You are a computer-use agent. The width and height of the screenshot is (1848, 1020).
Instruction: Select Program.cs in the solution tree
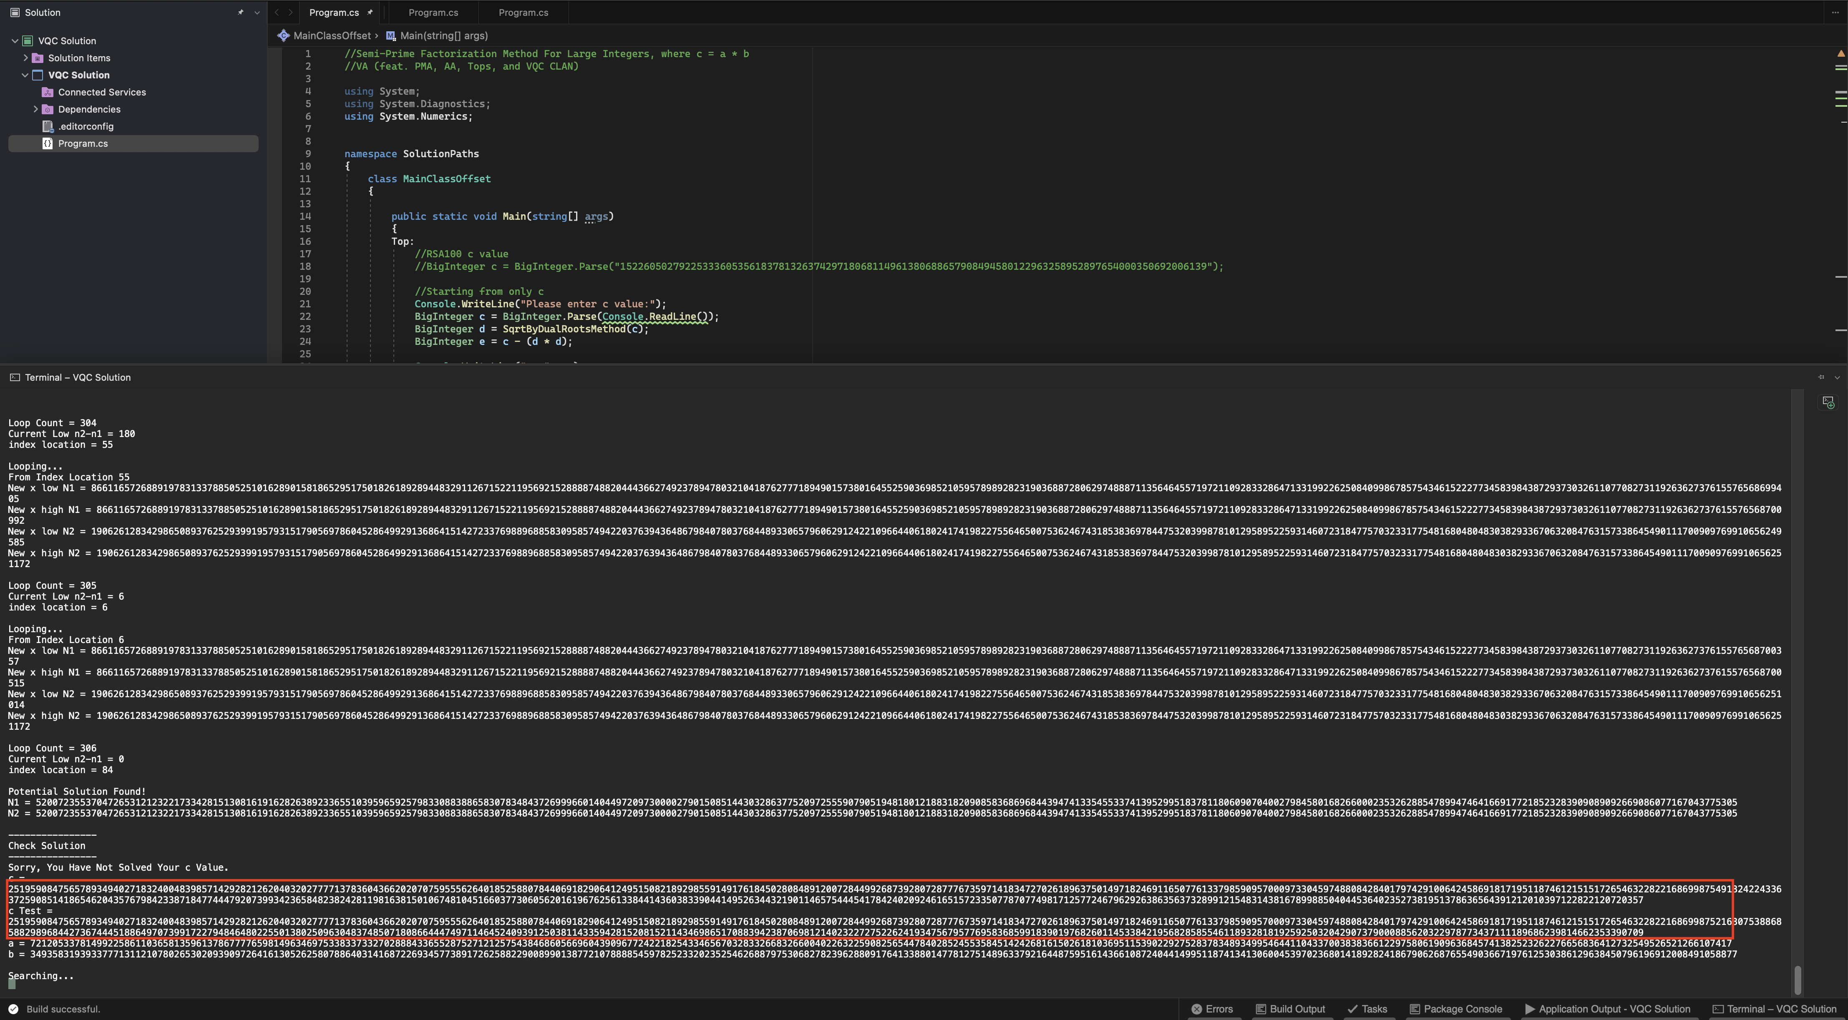pos(133,143)
